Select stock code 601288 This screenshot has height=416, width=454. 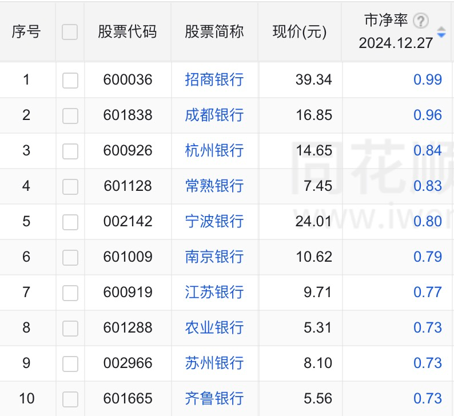[128, 328]
